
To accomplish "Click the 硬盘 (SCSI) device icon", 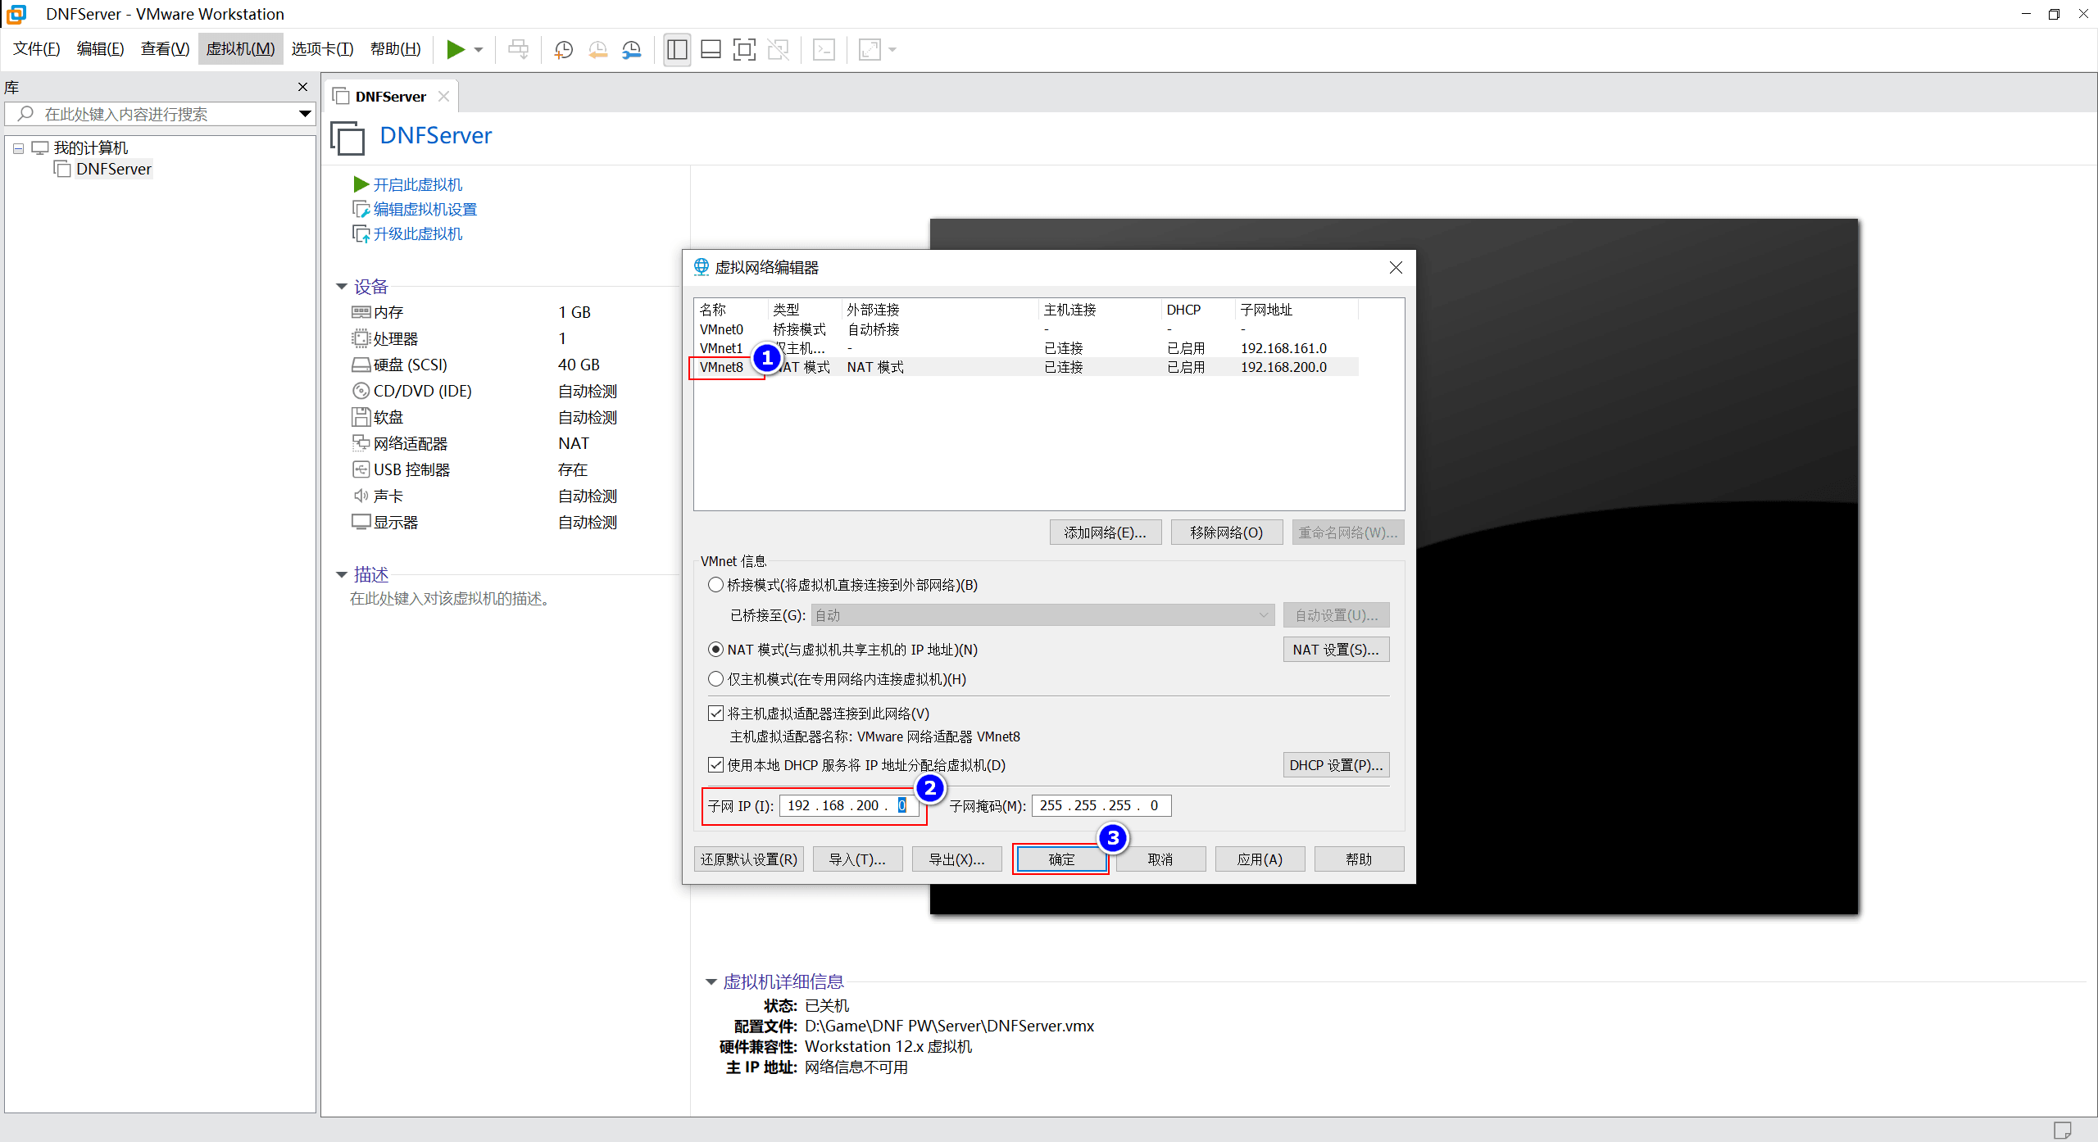I will tap(361, 365).
